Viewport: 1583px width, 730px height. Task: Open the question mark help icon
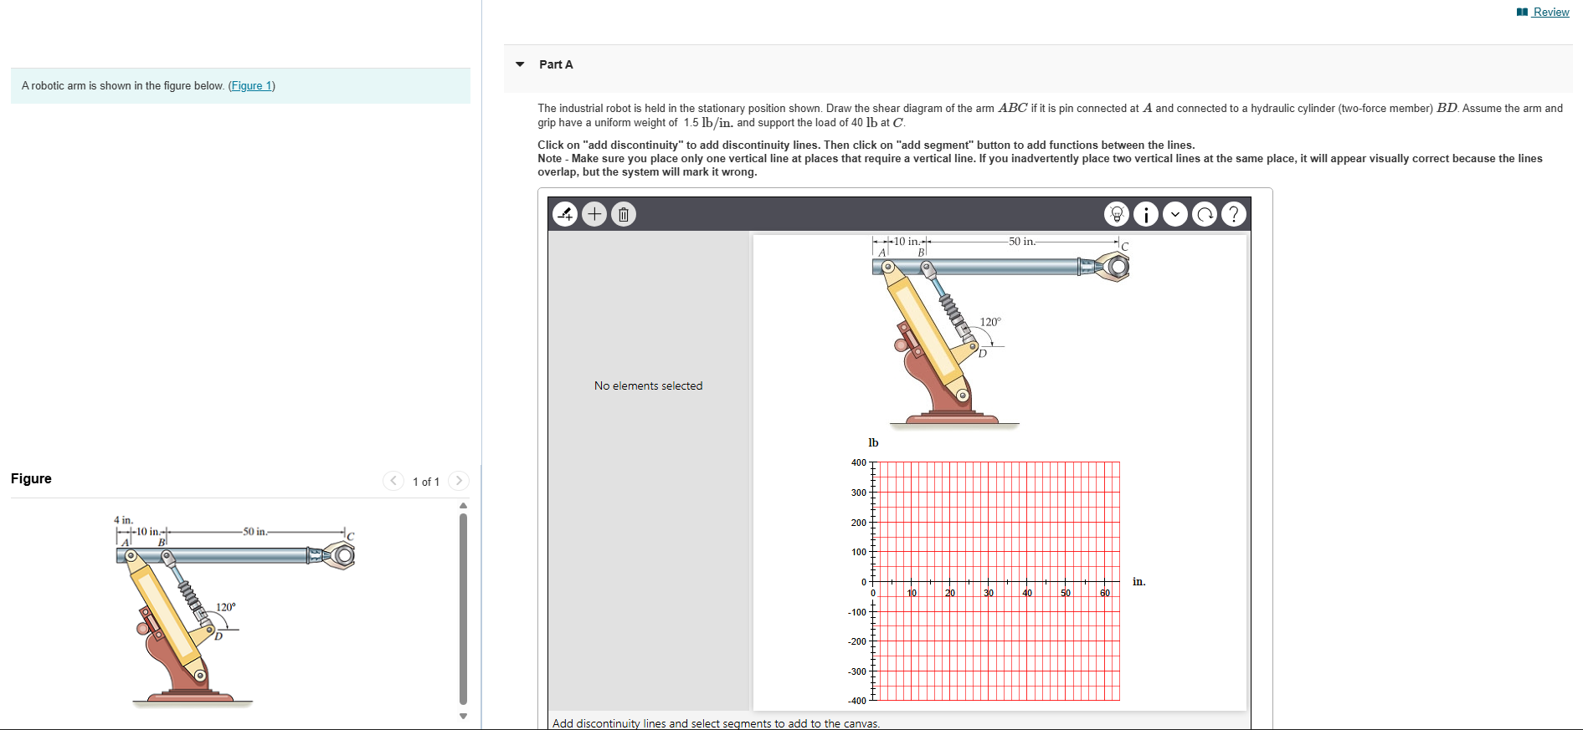tap(1234, 215)
